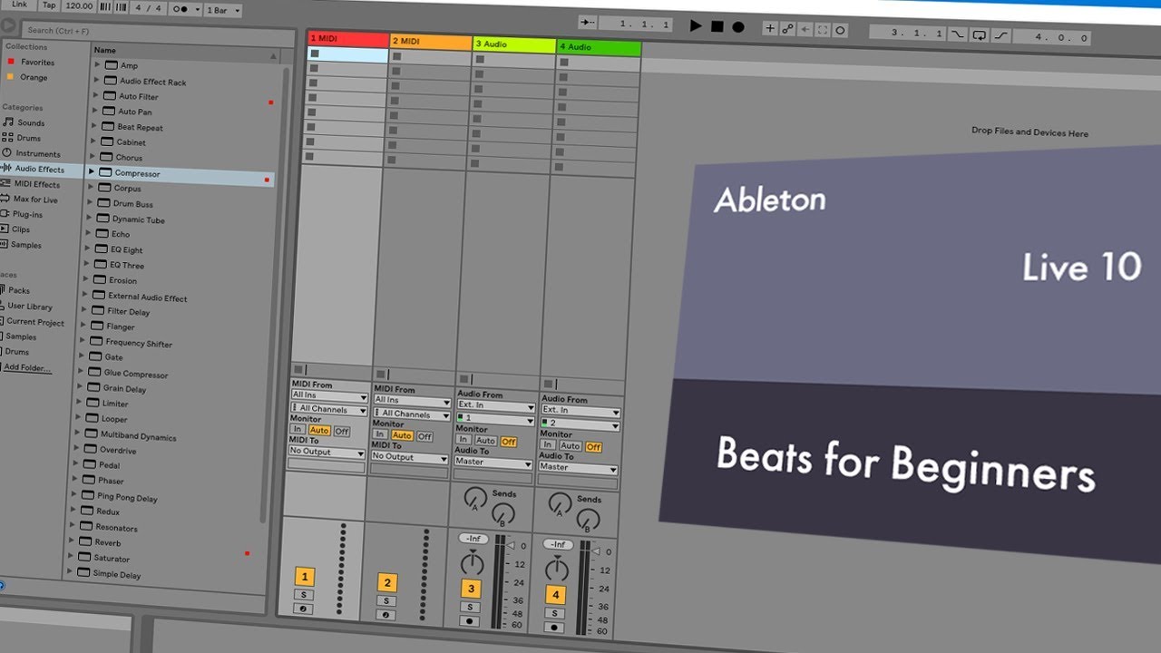Set track 3 Audio monitor to Auto

[486, 441]
